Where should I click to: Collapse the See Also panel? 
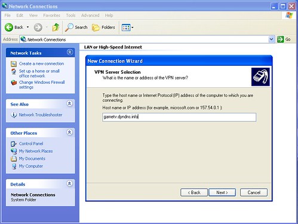pyautogui.click(x=69, y=104)
